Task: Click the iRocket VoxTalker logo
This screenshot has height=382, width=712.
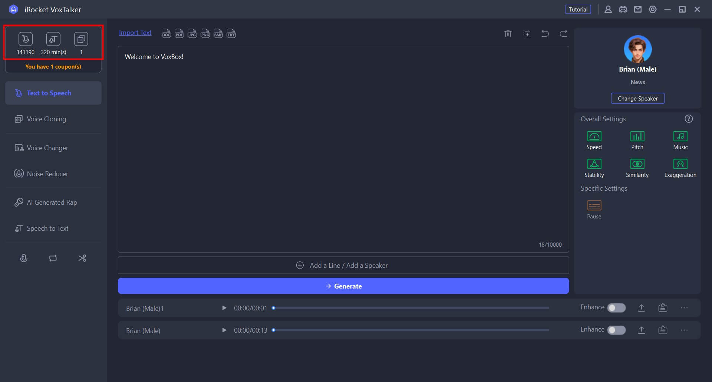Action: pos(13,9)
